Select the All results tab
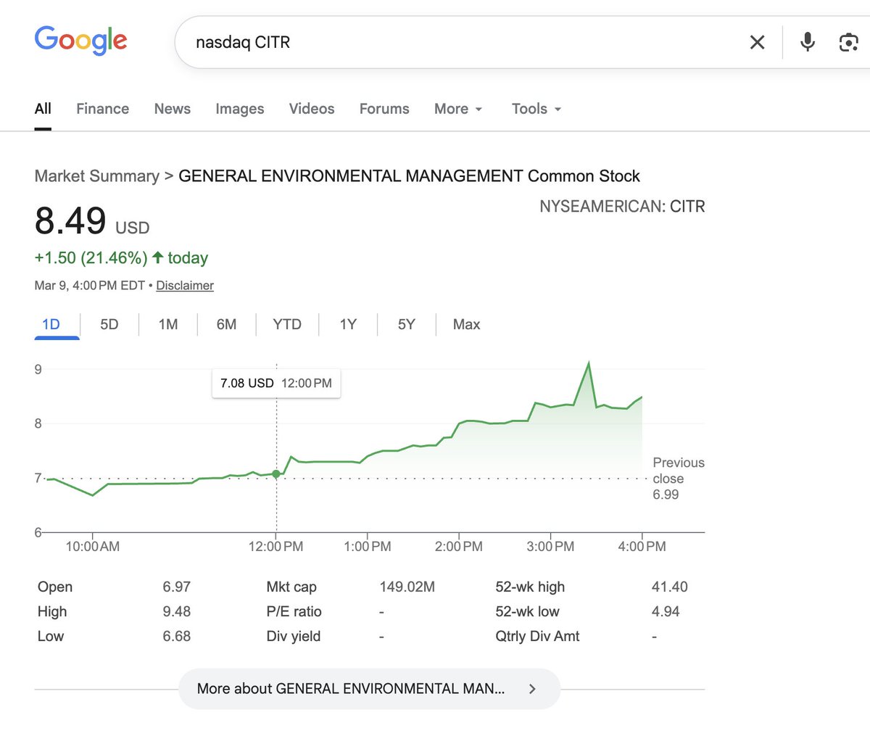 point(43,109)
